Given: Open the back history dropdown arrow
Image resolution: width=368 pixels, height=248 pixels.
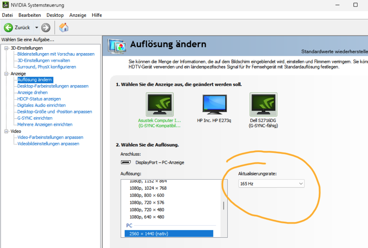Looking at the screenshot, I should 36,28.
